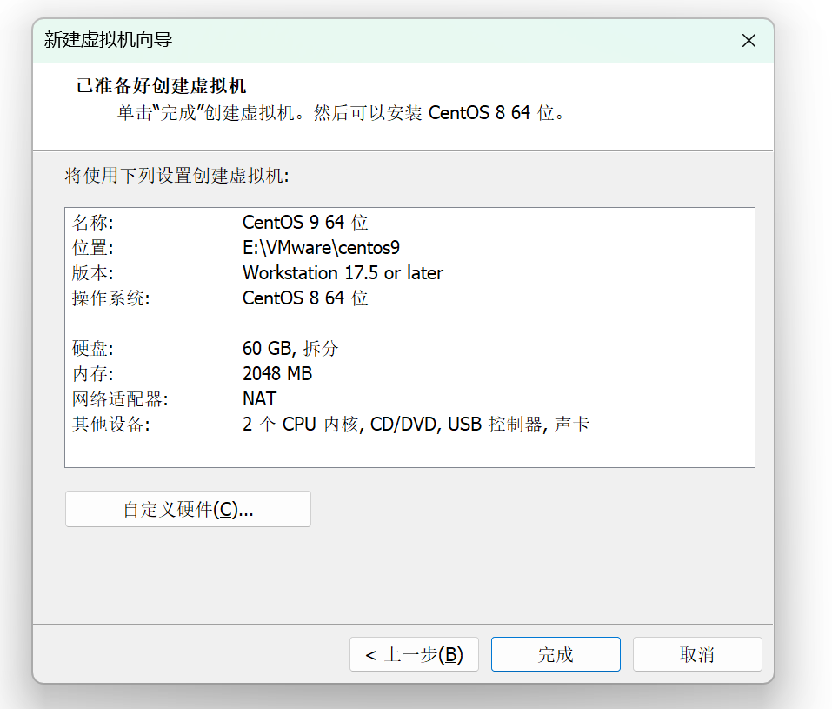832x709 pixels.
Task: Click the 取消 button
Action: click(x=697, y=654)
